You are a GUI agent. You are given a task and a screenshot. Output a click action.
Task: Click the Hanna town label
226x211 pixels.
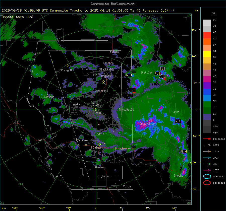point(176,112)
